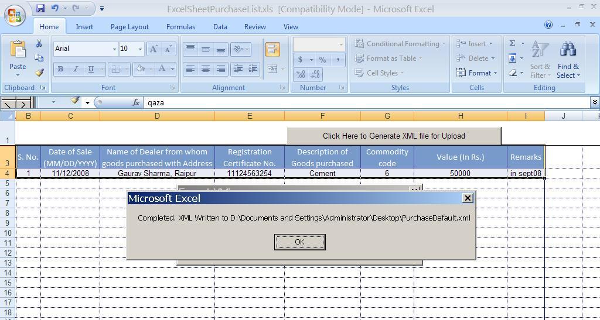Click the AutoSum sigma icon
The height and width of the screenshot is (320, 600).
click(x=512, y=43)
